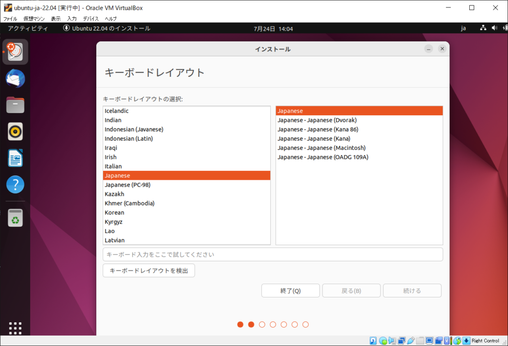
Task: Open the ヘルプ menu in VirtualBox
Action: [x=111, y=19]
